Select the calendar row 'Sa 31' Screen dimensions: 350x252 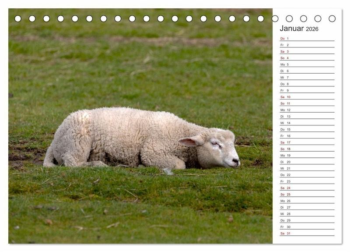(307, 233)
